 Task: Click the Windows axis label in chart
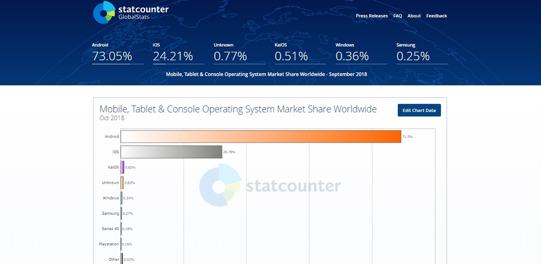click(111, 198)
